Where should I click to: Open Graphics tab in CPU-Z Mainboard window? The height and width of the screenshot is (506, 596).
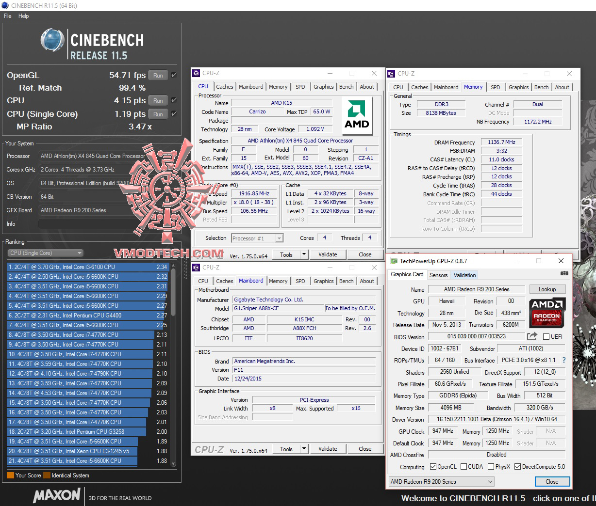coord(324,281)
